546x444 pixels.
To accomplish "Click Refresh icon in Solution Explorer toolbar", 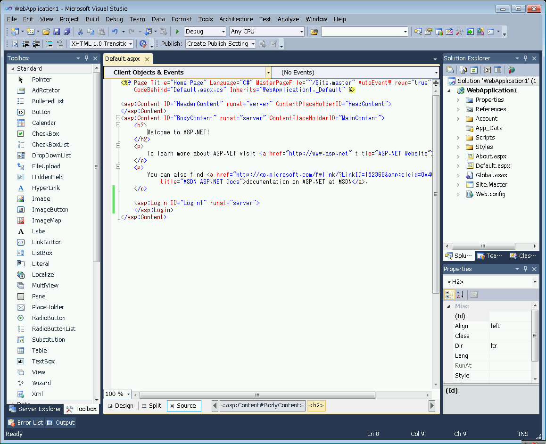I will click(473, 70).
